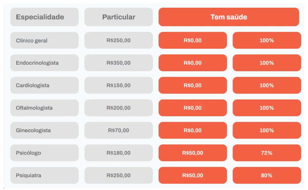This screenshot has width=308, height=190.
Task: Click the Endocrinologista row label
Action: [x=44, y=63]
